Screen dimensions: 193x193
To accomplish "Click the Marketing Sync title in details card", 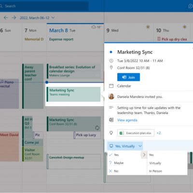I will [x=135, y=52].
